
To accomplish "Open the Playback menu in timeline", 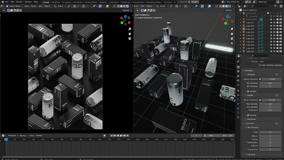I will 13,136.
